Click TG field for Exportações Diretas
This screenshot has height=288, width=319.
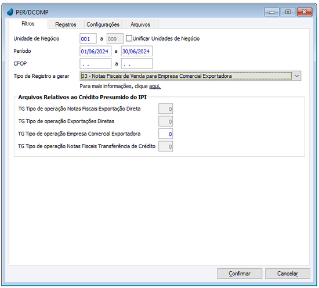[166, 121]
